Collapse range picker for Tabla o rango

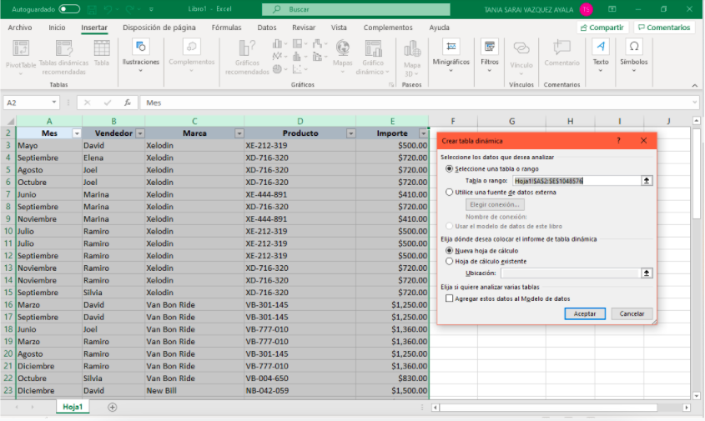pyautogui.click(x=647, y=181)
